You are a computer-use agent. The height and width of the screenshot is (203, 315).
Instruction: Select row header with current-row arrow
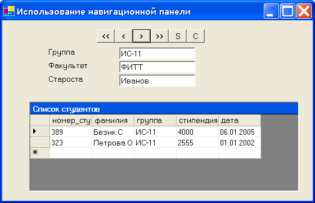(40, 131)
